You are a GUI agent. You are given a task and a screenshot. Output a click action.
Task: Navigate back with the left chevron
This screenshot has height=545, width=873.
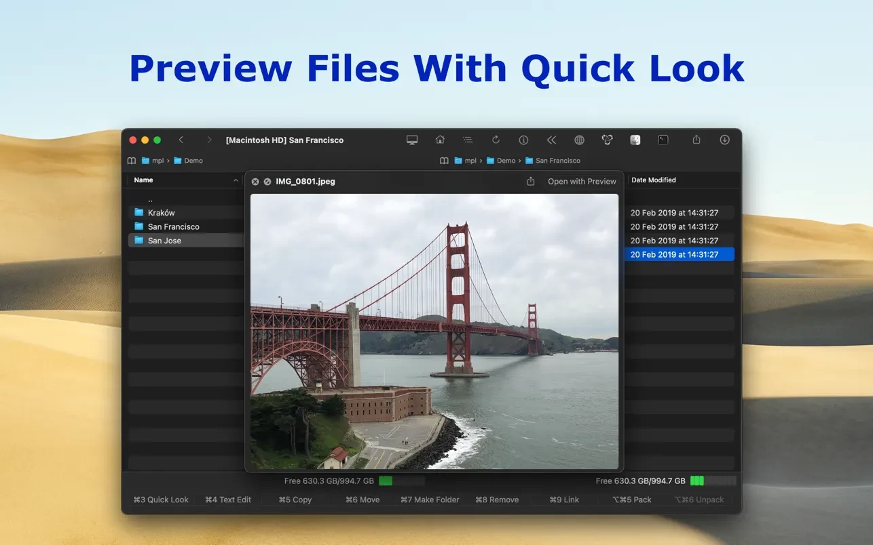[x=181, y=140]
